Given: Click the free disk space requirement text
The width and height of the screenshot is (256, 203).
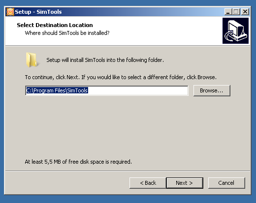Looking at the screenshot, I should (78, 162).
